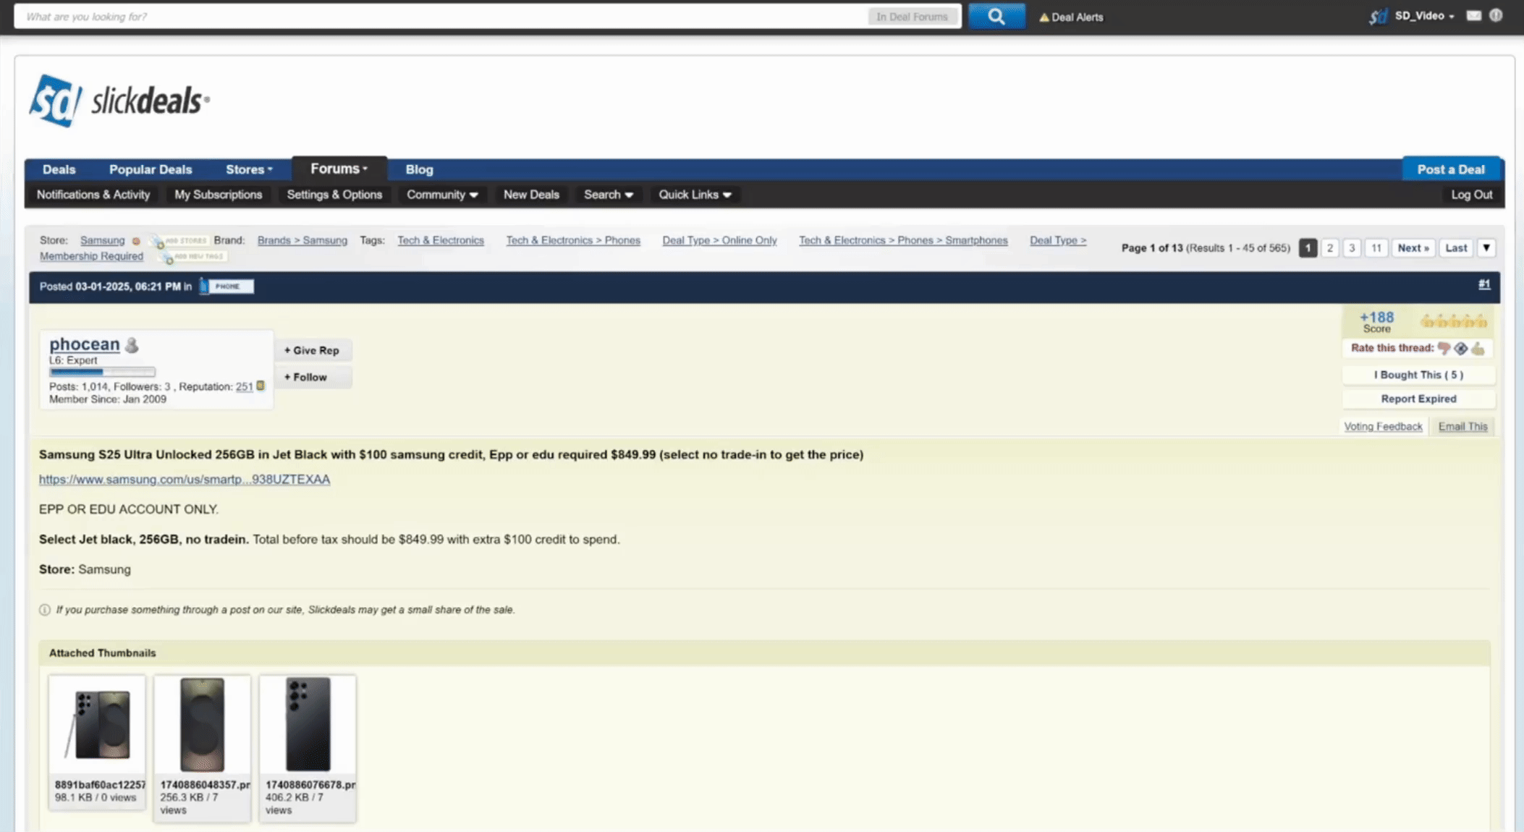Click the Slickdeals logo
This screenshot has height=832, width=1524.
[119, 101]
